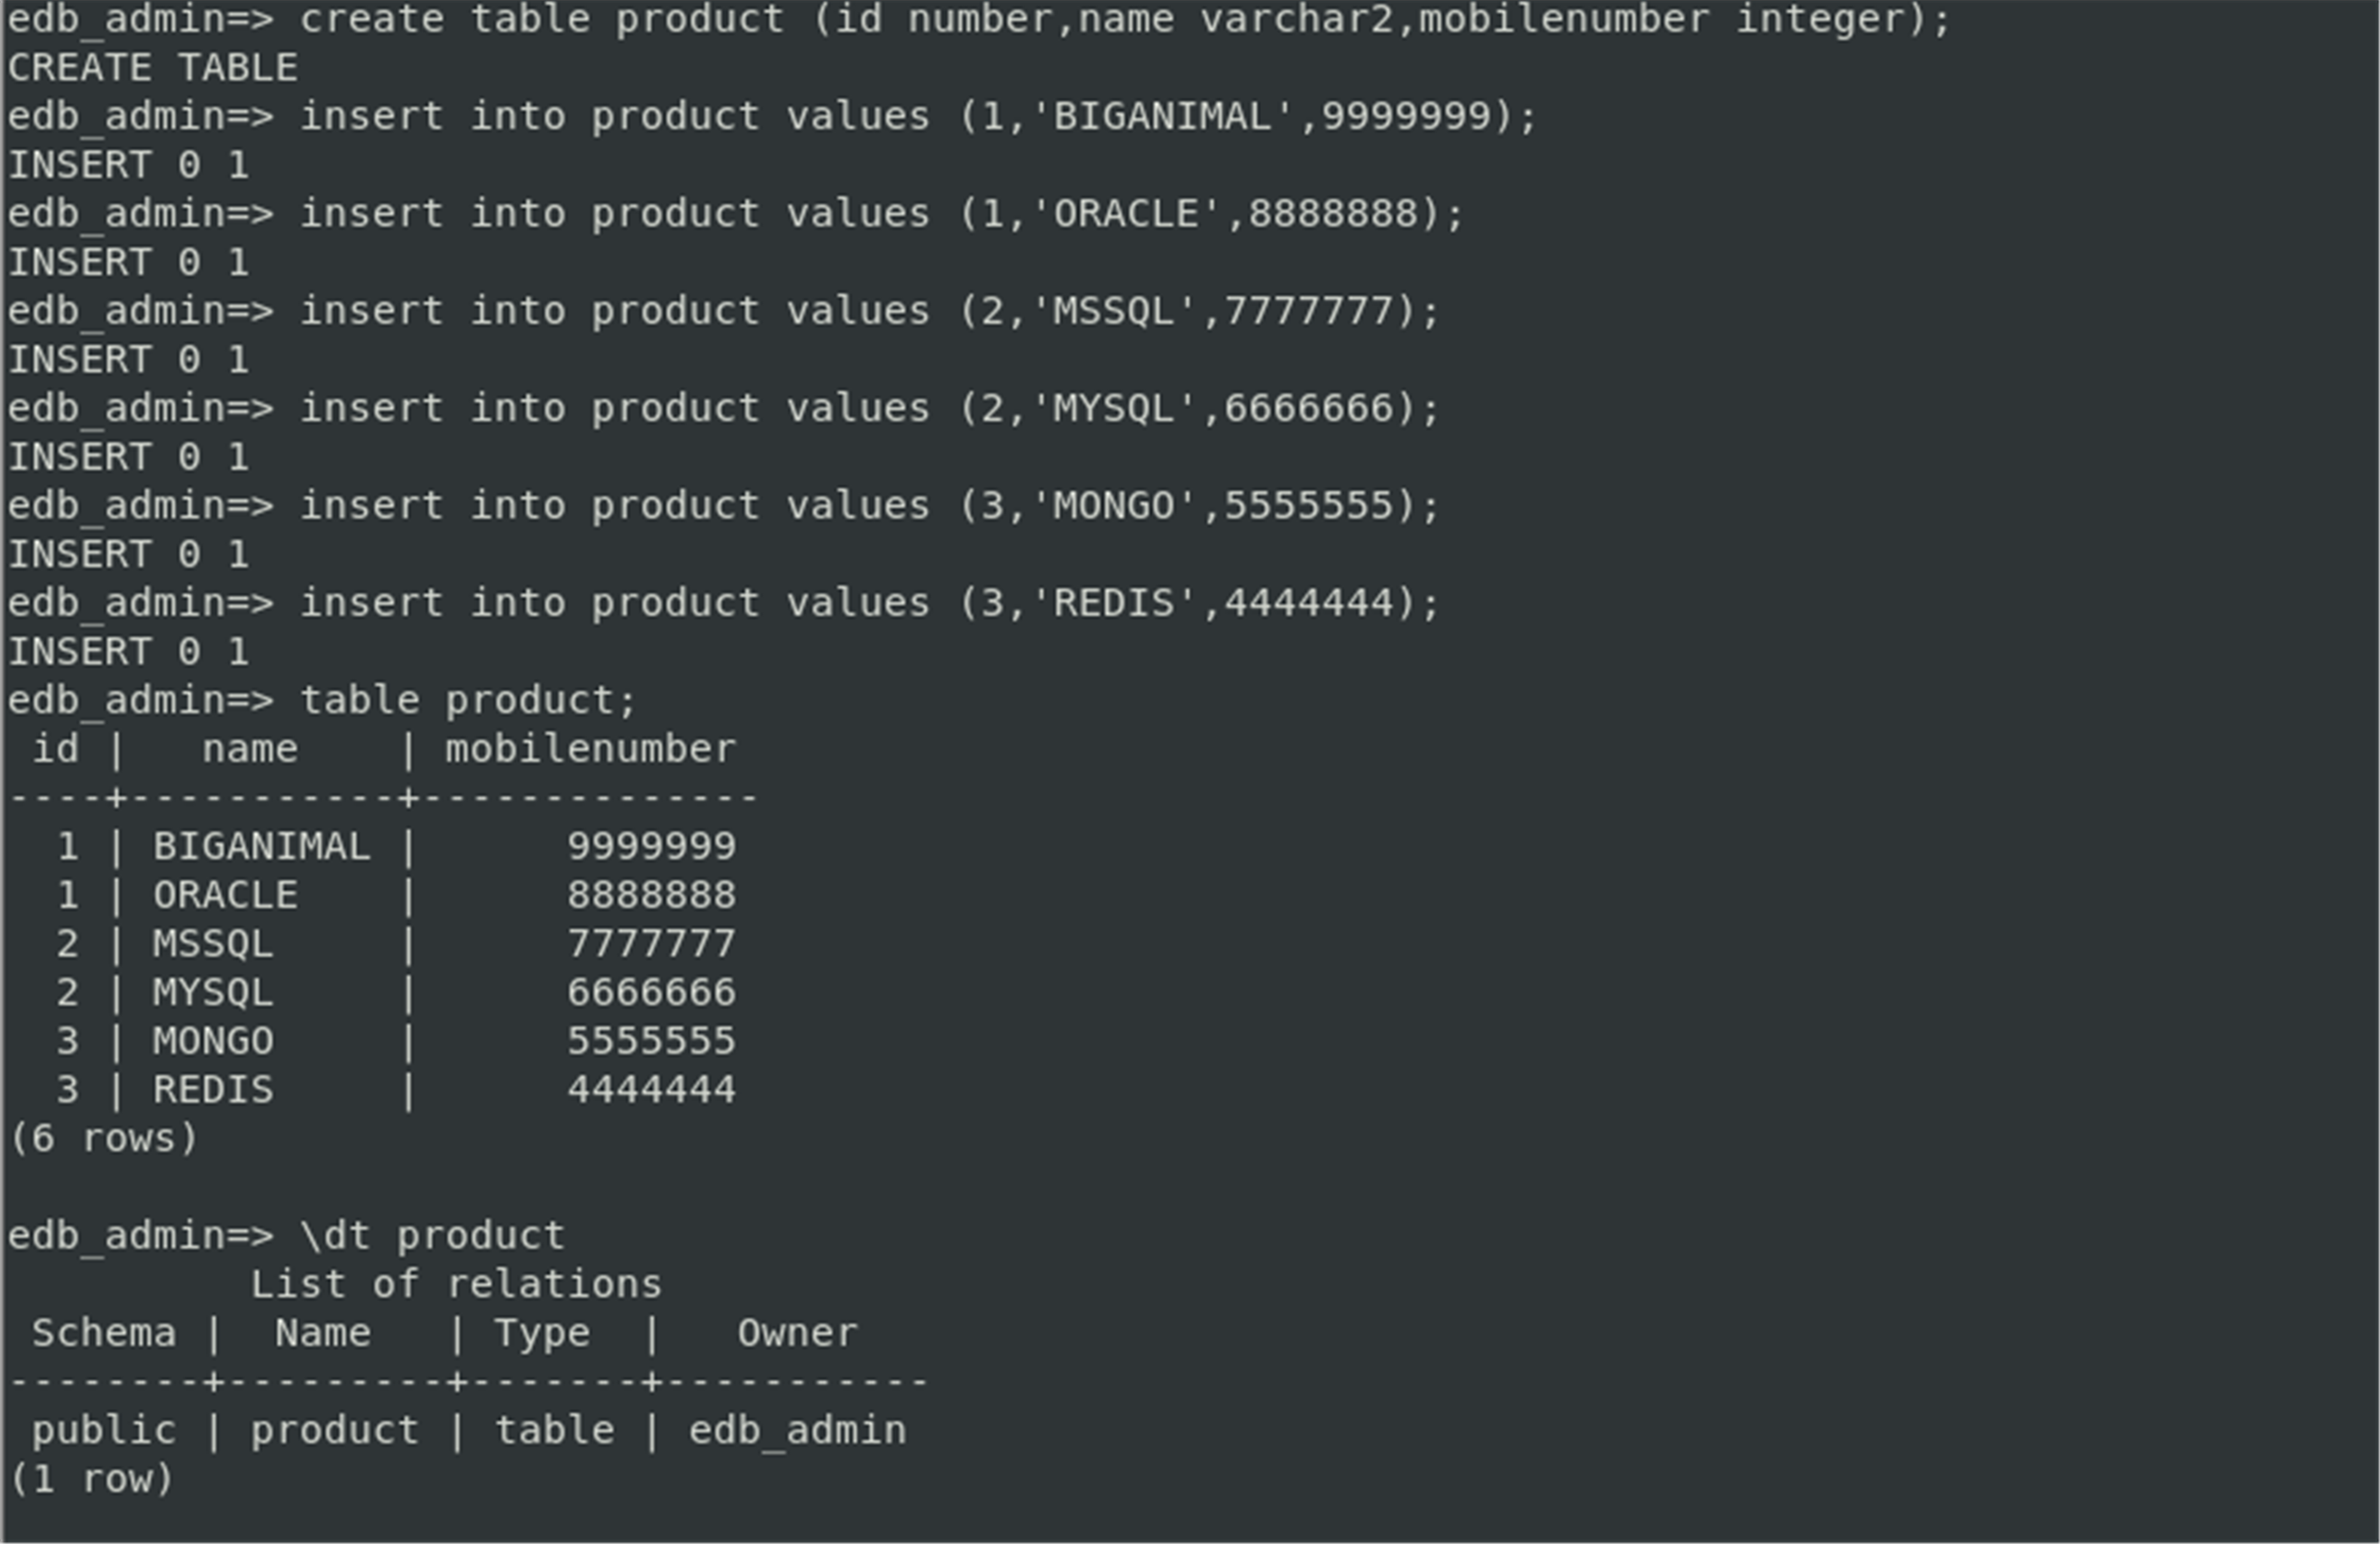The height and width of the screenshot is (1544, 2380).
Task: Click the 'ORACLE' insert statement line
Action: [x=735, y=214]
